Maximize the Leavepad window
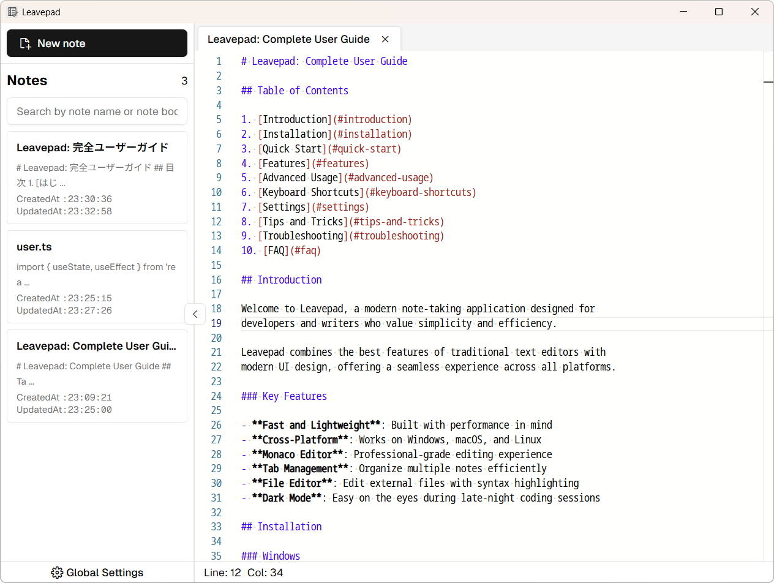Image resolution: width=774 pixels, height=583 pixels. click(719, 12)
